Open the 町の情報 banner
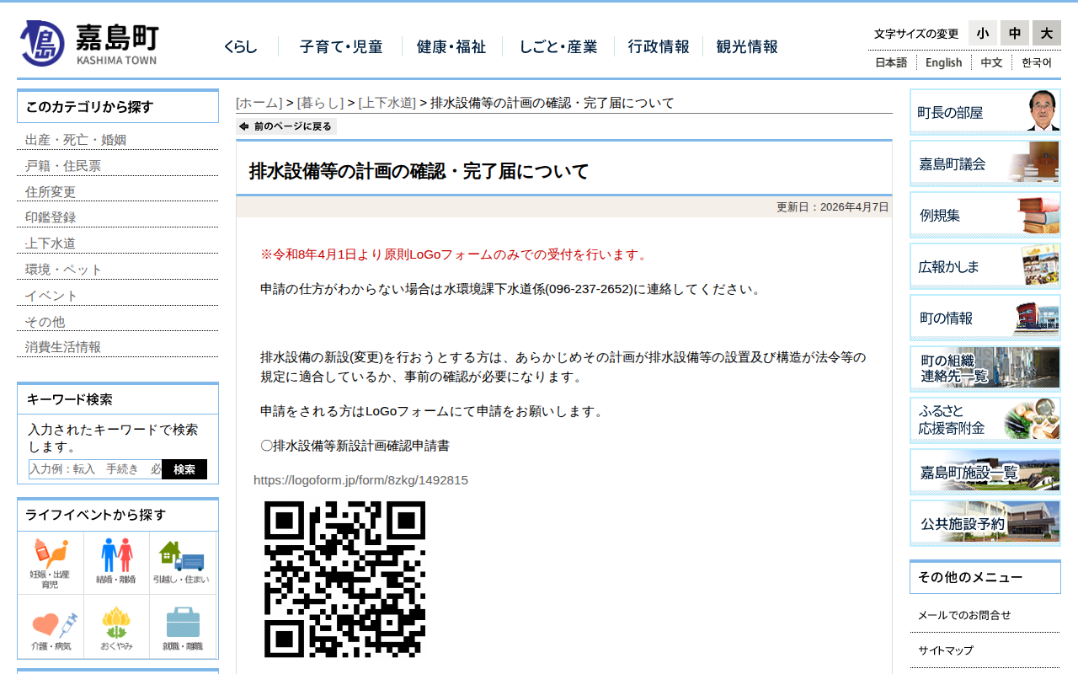Screen dimensions: 1078x674 click(985, 318)
